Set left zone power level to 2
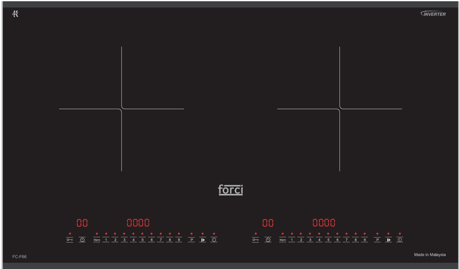The height and width of the screenshot is (269, 460). click(x=115, y=240)
